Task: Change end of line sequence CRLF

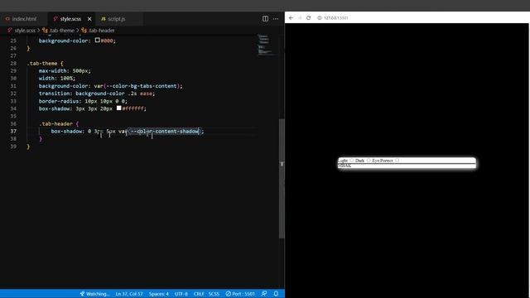Action: tap(199, 294)
